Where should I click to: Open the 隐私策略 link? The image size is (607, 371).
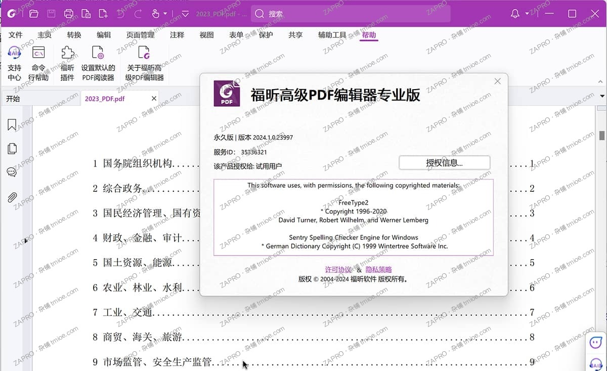pyautogui.click(x=379, y=270)
